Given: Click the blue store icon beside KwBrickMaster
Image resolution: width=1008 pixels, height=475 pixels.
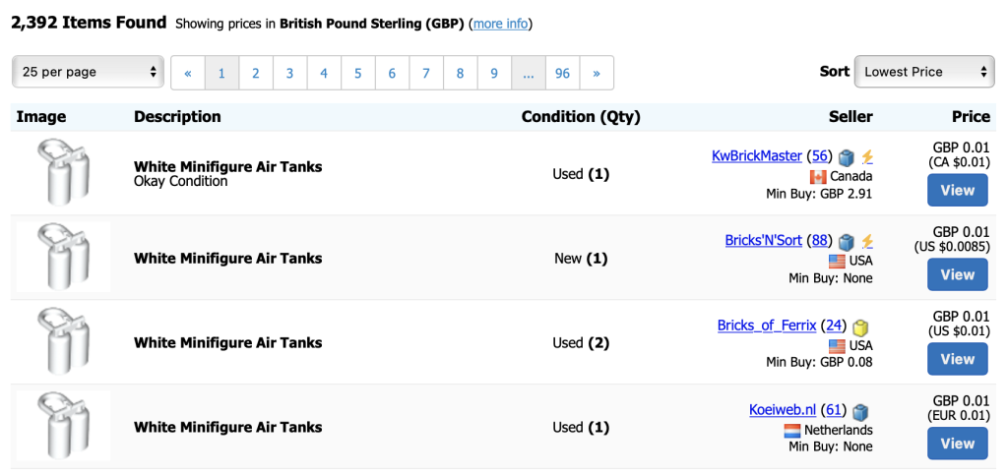Looking at the screenshot, I should [848, 156].
